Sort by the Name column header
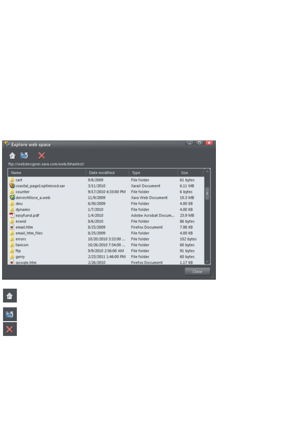290x439 pixels. pyautogui.click(x=47, y=173)
